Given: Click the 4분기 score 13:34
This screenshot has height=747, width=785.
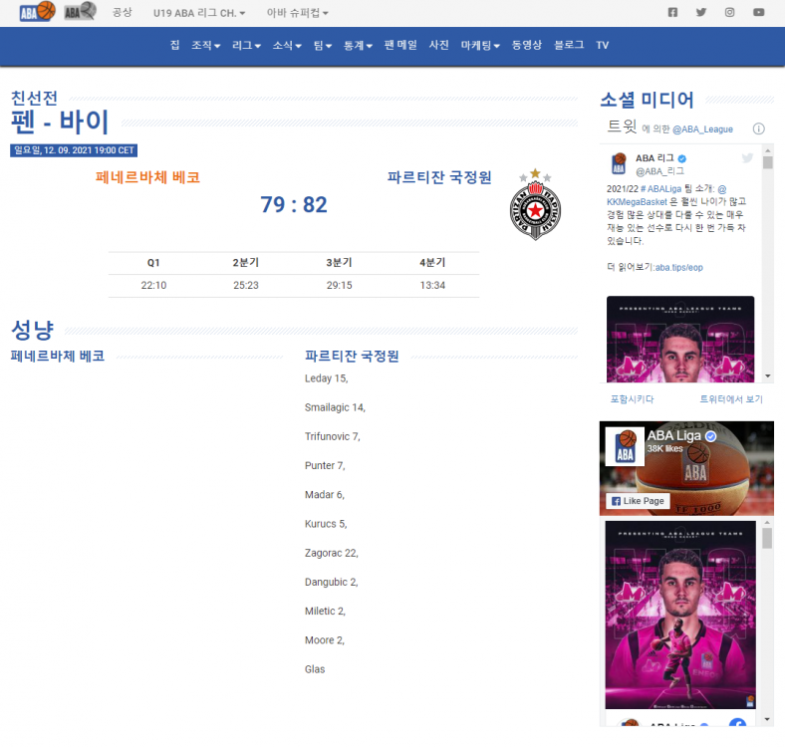Looking at the screenshot, I should click(x=432, y=286).
